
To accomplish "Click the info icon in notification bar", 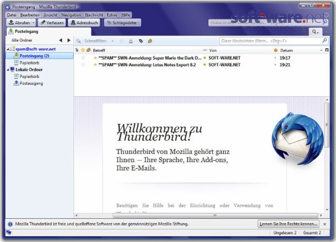I will click(x=10, y=224).
